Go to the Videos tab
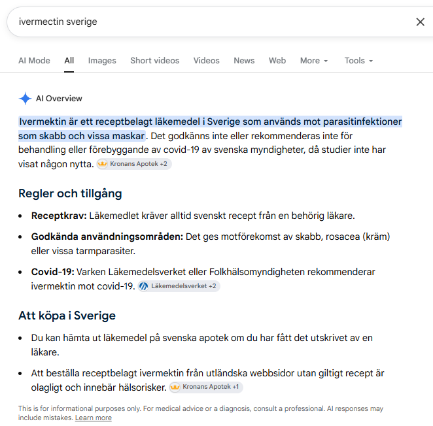Screen dimensions: 433x426 [206, 61]
